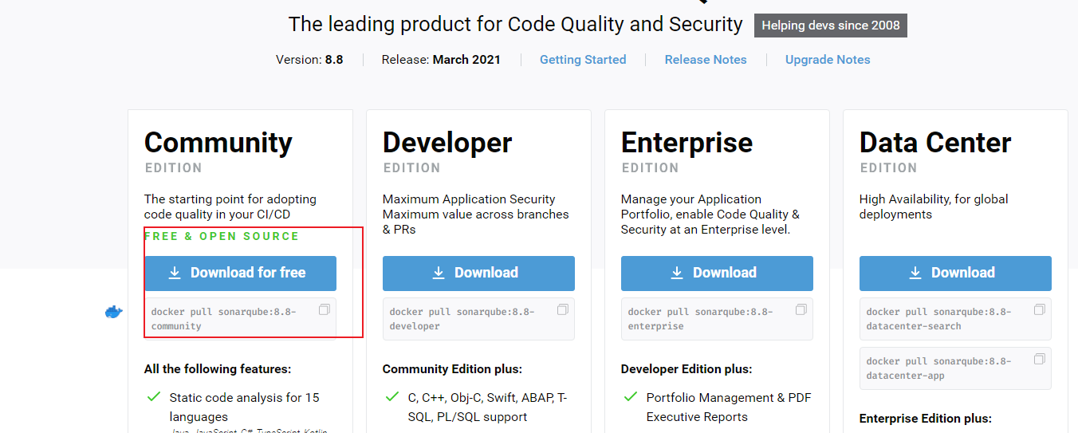Click the green checkmark beside C, C++, Obj-C

click(x=392, y=396)
